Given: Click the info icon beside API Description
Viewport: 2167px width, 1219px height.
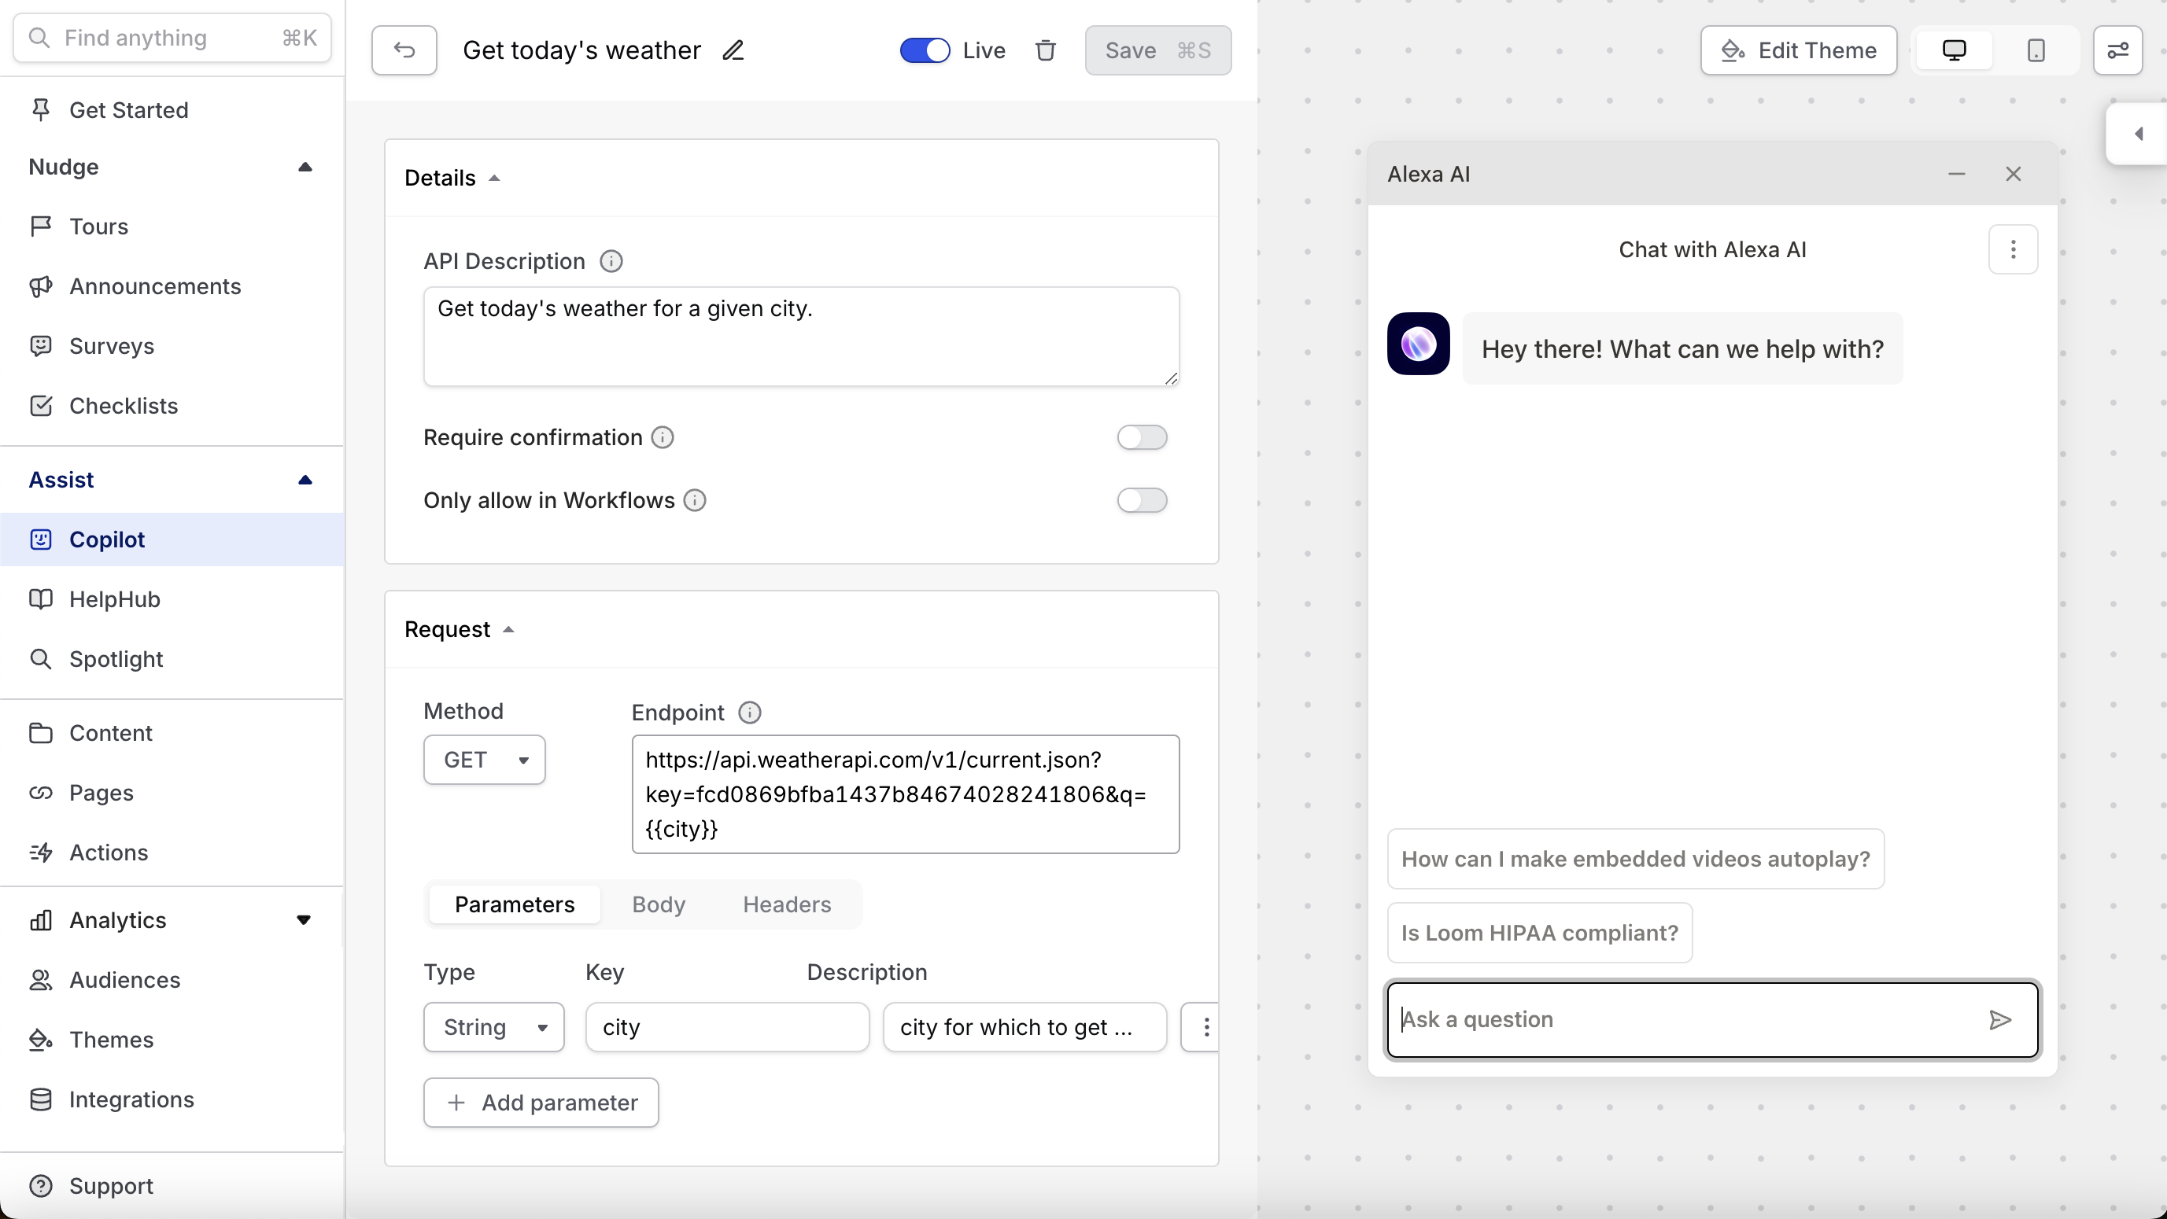Looking at the screenshot, I should coord(611,261).
